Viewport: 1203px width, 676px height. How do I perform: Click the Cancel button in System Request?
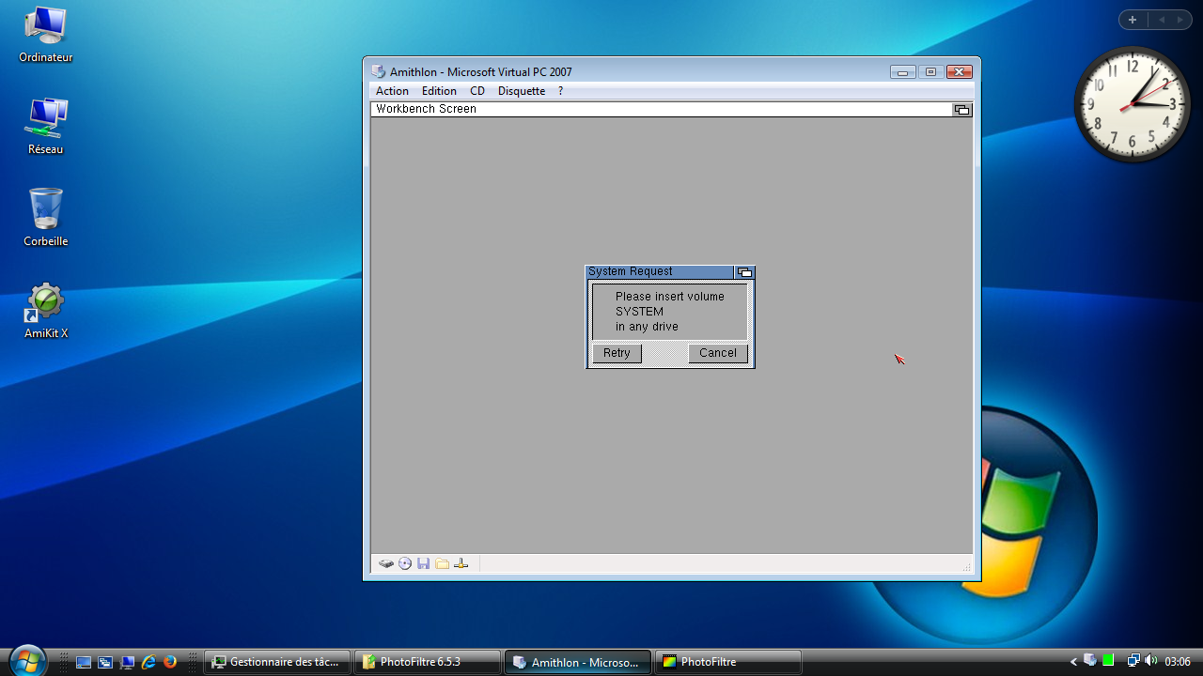[x=718, y=353]
